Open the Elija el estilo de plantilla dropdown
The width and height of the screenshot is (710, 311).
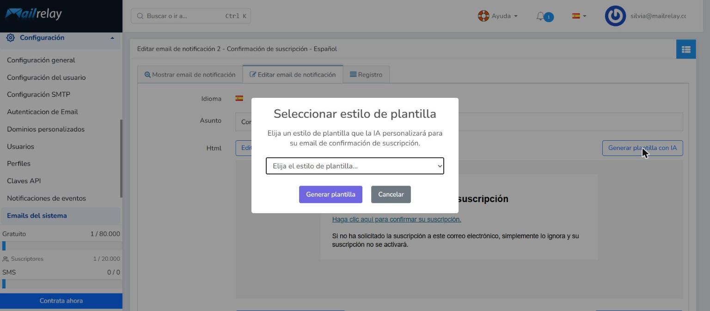coord(355,166)
